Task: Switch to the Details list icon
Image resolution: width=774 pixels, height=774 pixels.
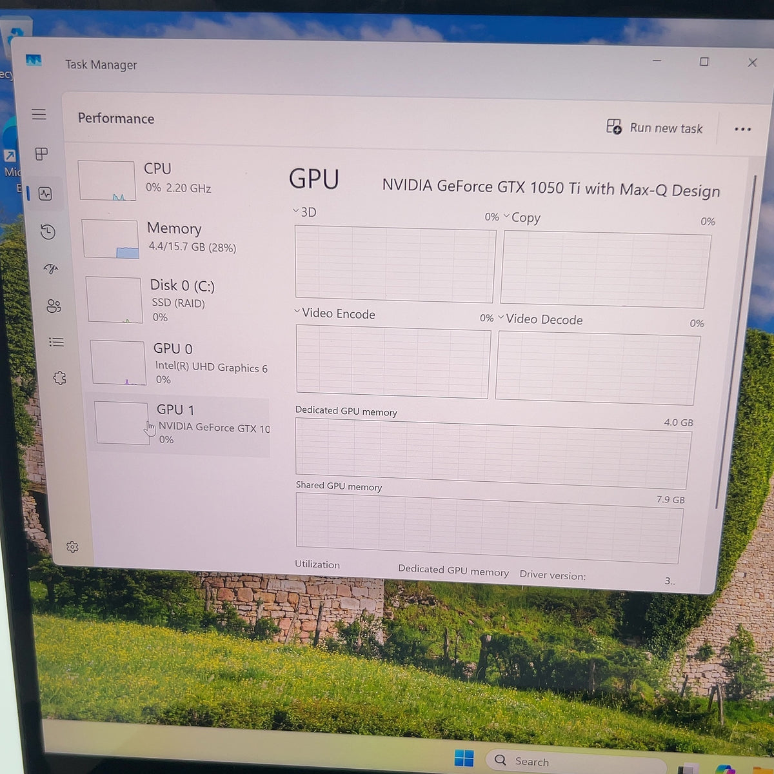Action: click(57, 342)
